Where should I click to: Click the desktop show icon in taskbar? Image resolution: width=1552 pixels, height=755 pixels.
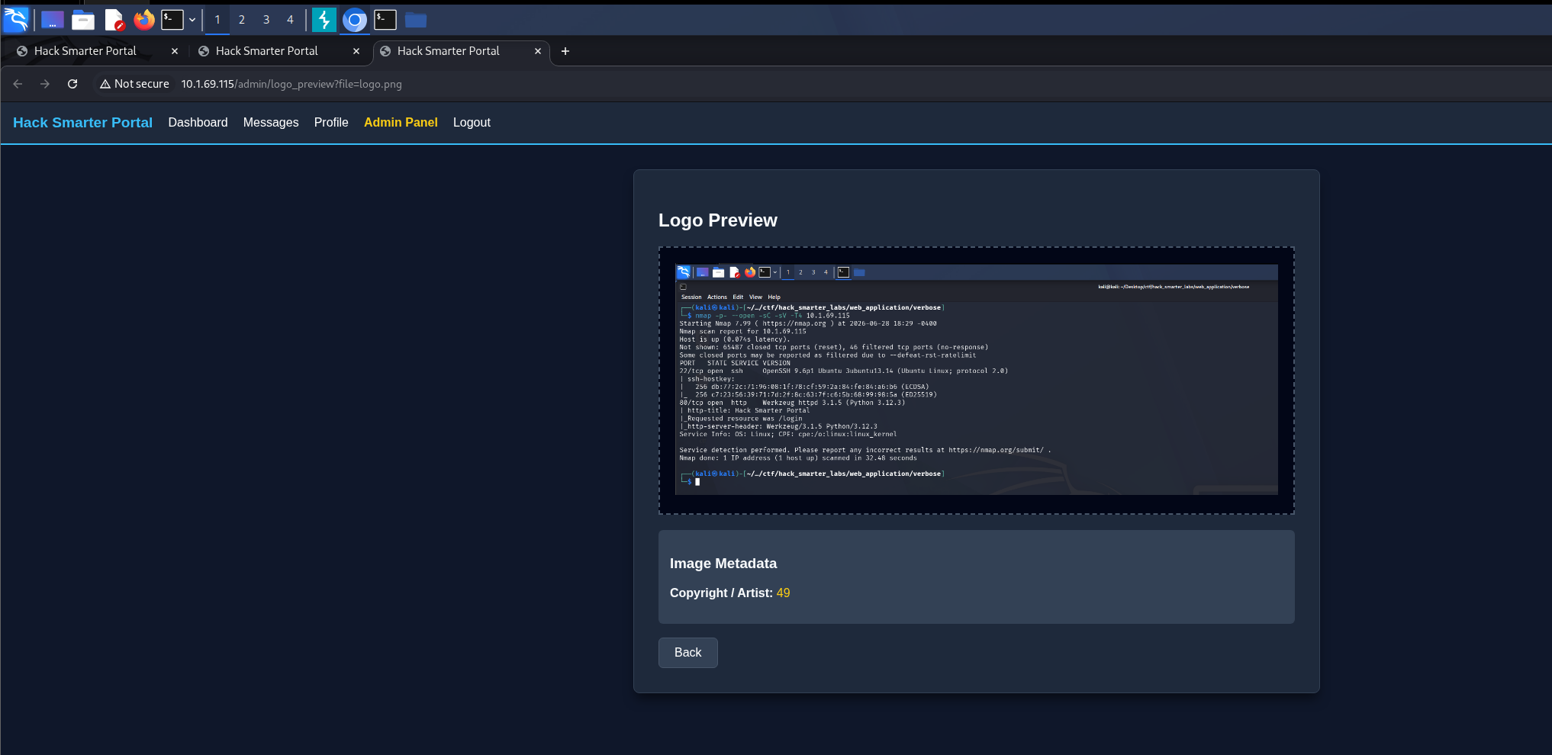[52, 20]
